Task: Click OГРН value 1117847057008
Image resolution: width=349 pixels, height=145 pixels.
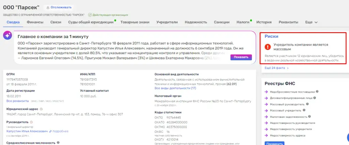Action: click(17, 80)
